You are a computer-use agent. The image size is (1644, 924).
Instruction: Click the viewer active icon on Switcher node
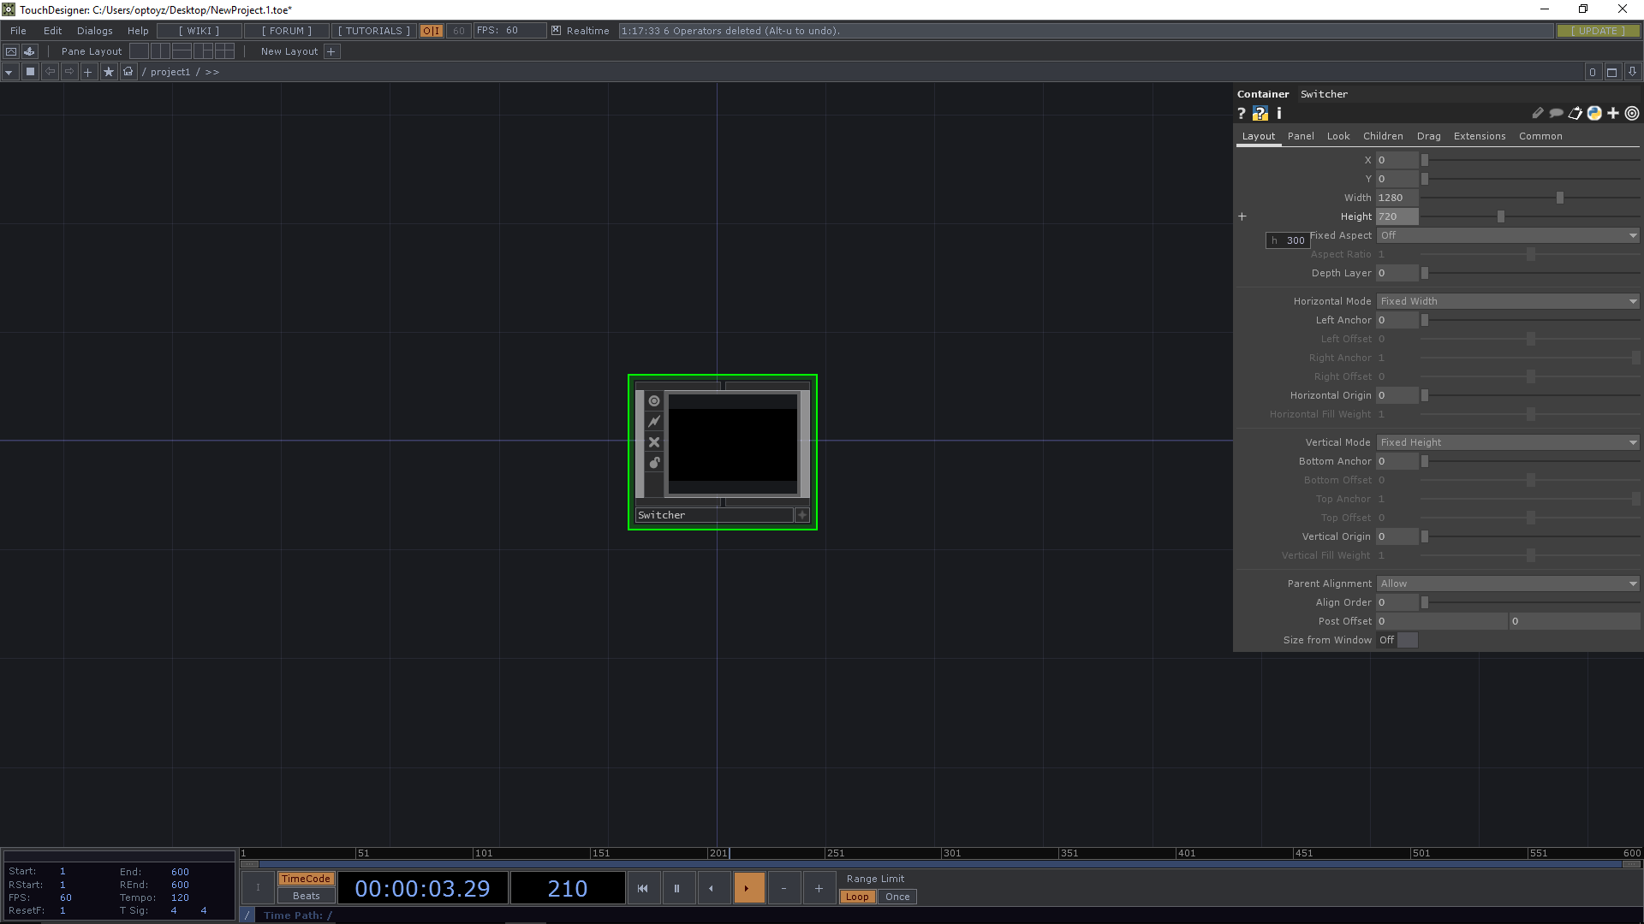(x=654, y=401)
